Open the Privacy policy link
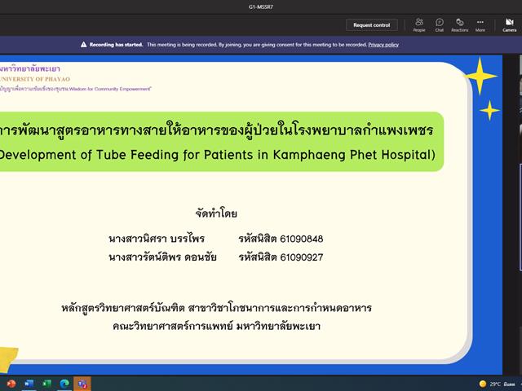 (383, 45)
